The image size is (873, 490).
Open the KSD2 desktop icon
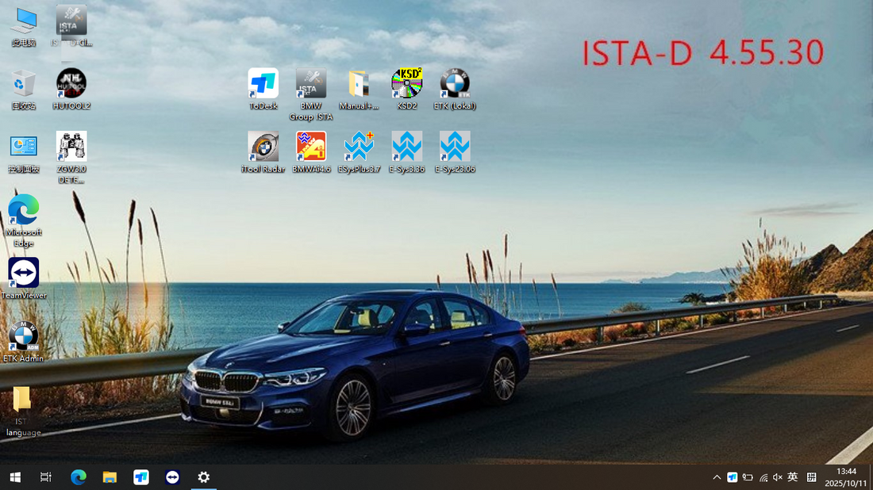(x=406, y=84)
